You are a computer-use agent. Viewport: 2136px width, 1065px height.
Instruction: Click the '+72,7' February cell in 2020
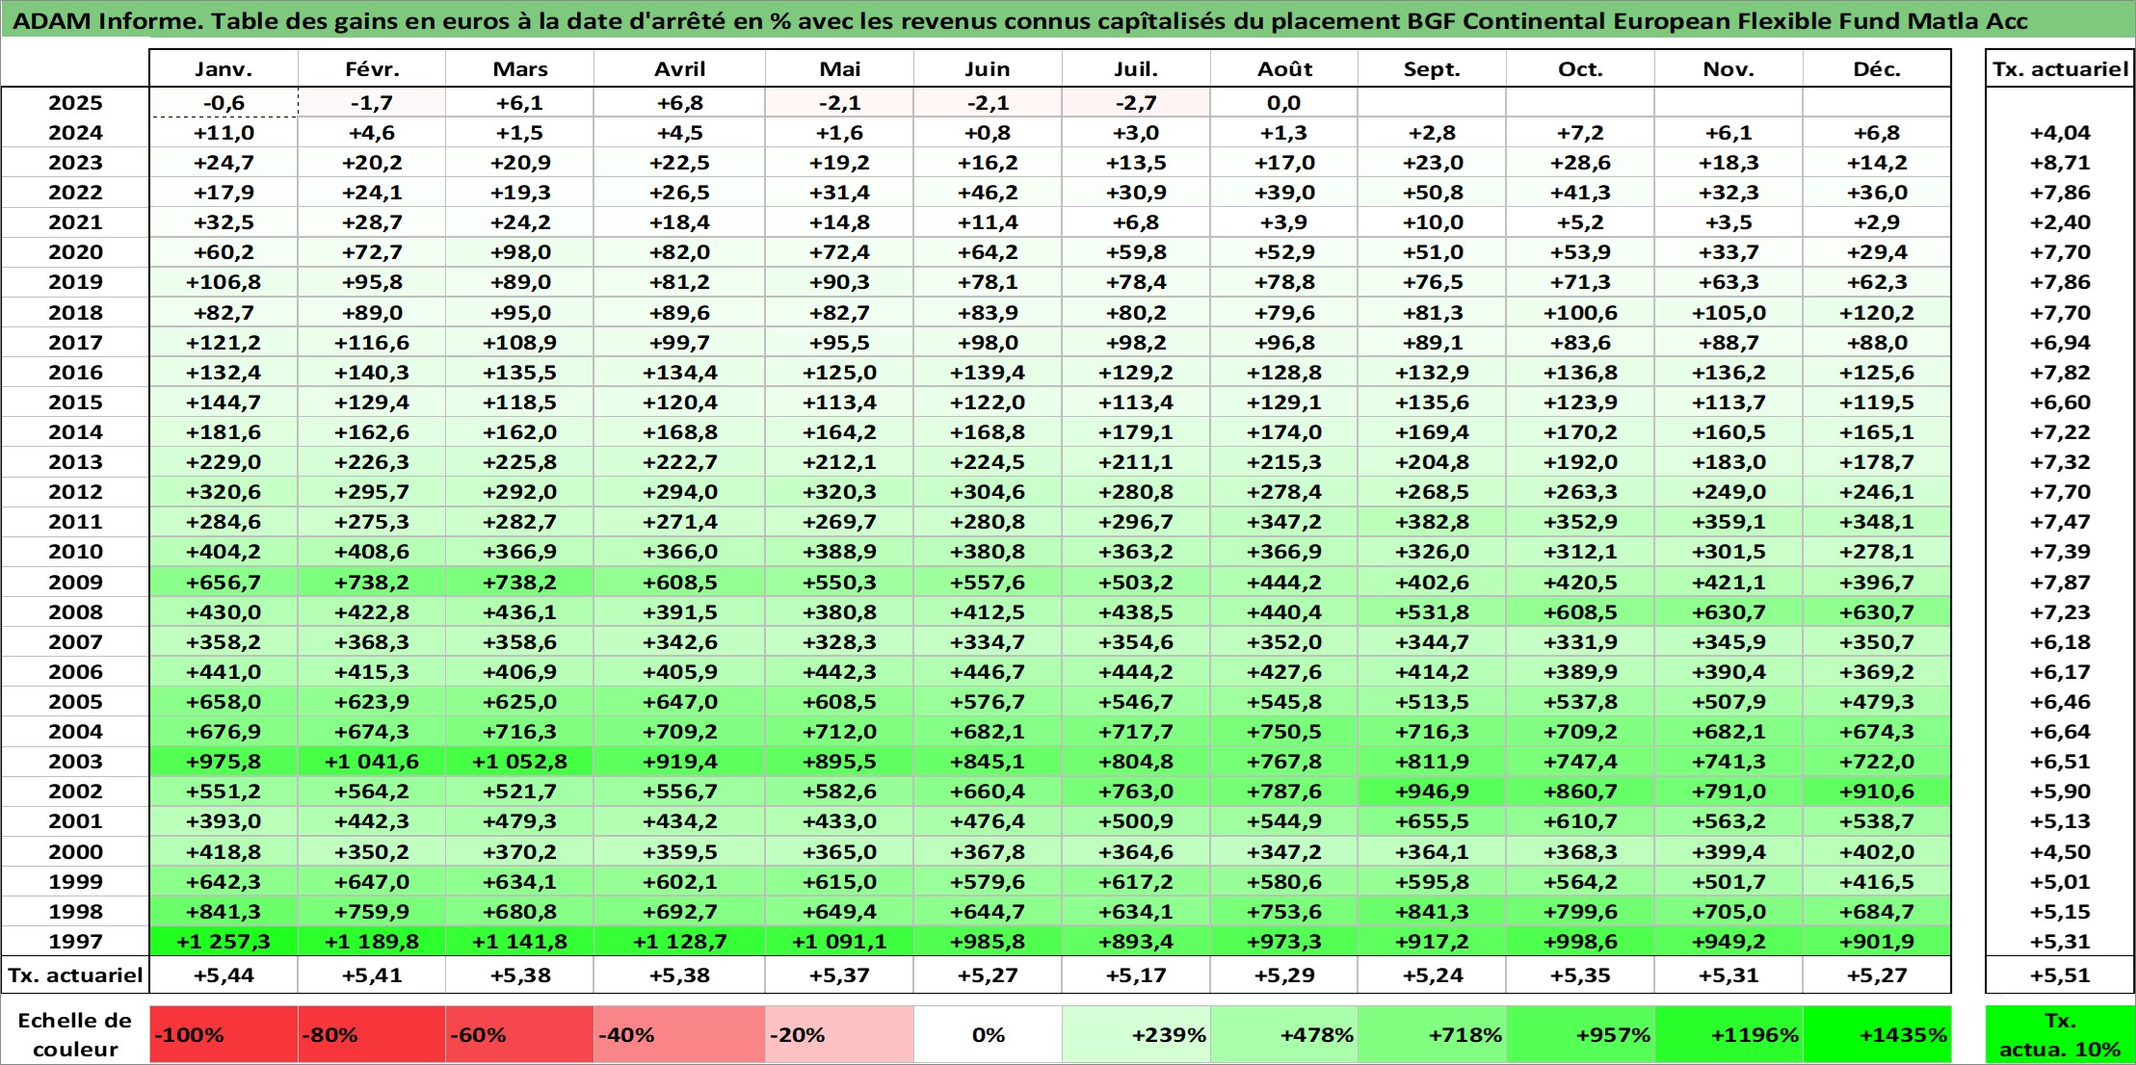click(372, 252)
